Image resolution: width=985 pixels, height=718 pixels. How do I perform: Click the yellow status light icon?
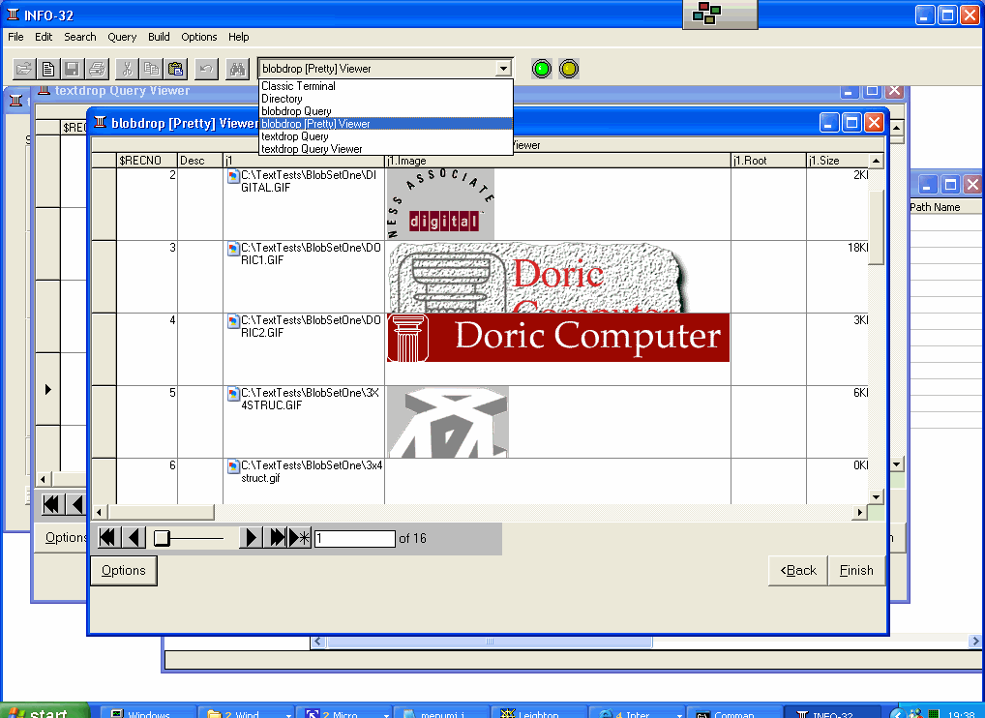pyautogui.click(x=569, y=69)
